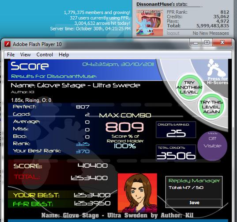Click the Adobe Flash Player logo icon
Image resolution: width=237 pixels, height=222 pixels.
[8, 44]
